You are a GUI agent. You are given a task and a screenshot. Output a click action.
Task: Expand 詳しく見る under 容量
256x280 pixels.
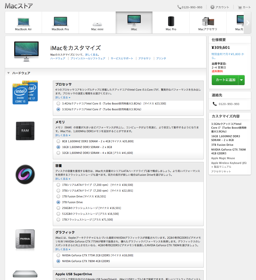[x=63, y=179]
